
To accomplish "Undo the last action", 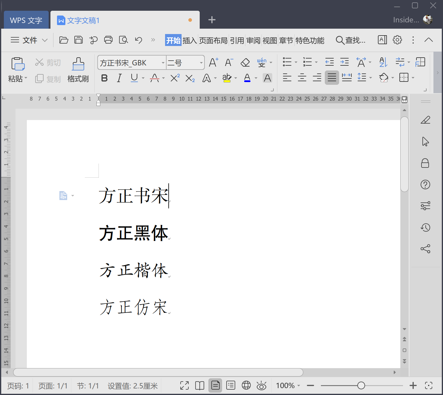I will [x=139, y=40].
